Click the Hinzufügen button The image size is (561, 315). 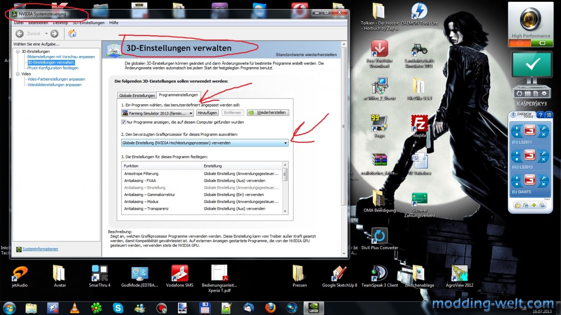click(x=207, y=113)
